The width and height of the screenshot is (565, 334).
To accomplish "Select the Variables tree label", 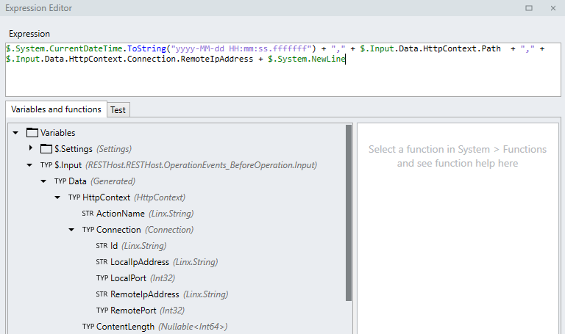I will (x=57, y=133).
